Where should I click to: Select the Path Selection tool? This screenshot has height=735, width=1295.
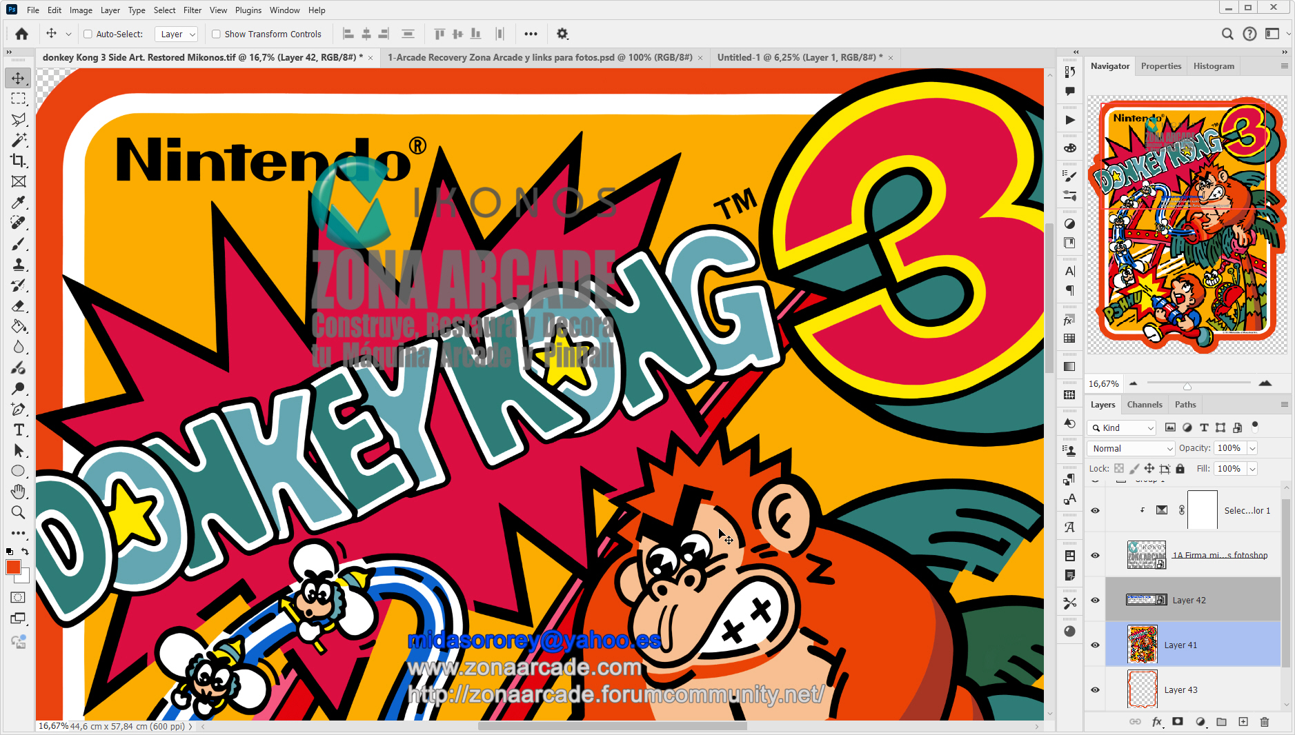tap(19, 450)
